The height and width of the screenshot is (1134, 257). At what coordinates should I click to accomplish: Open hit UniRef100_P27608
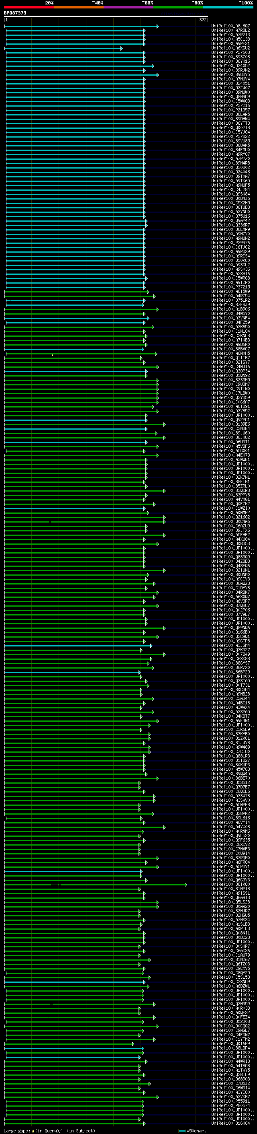pos(230,52)
